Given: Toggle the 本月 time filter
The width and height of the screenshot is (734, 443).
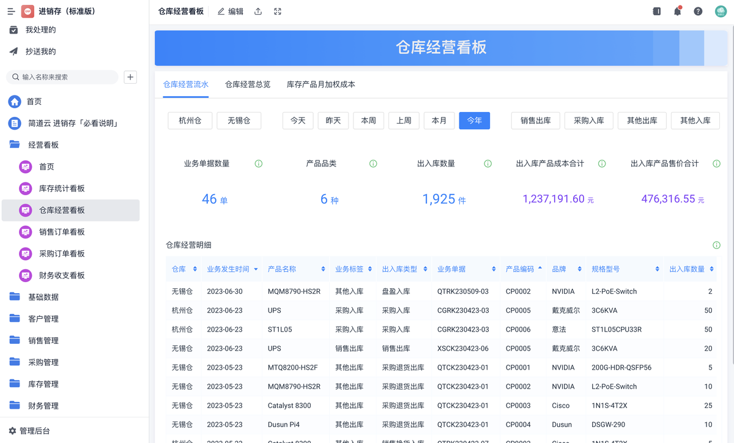Looking at the screenshot, I should (439, 121).
